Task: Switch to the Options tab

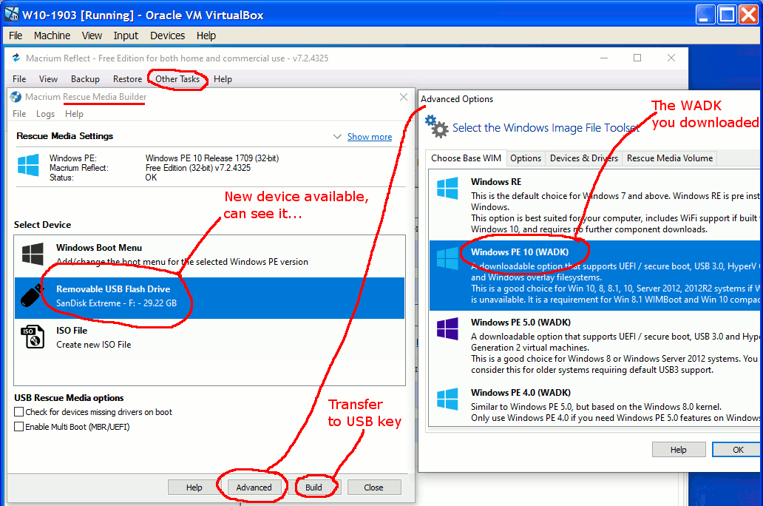Action: (526, 158)
